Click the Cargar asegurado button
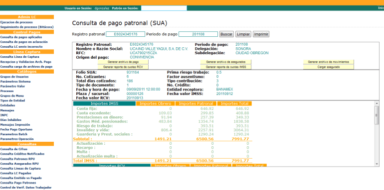This screenshot has width=384, height=190. (x=329, y=67)
